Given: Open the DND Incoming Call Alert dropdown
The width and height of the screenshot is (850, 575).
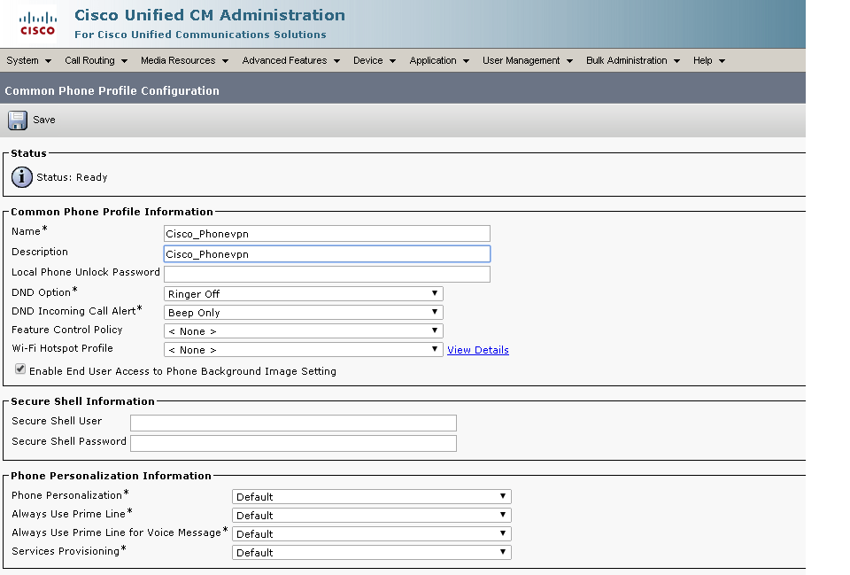Looking at the screenshot, I should pos(433,311).
